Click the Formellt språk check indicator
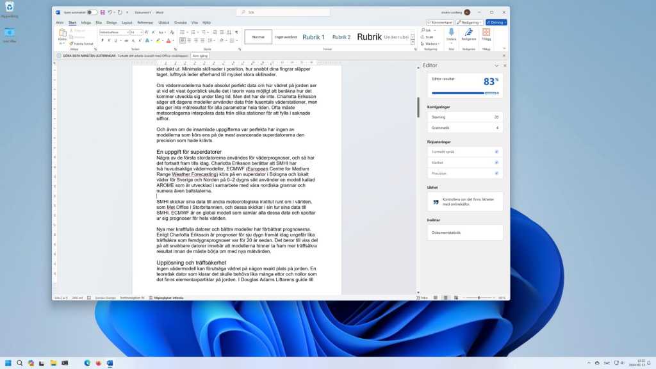This screenshot has height=369, width=656. coord(496,152)
